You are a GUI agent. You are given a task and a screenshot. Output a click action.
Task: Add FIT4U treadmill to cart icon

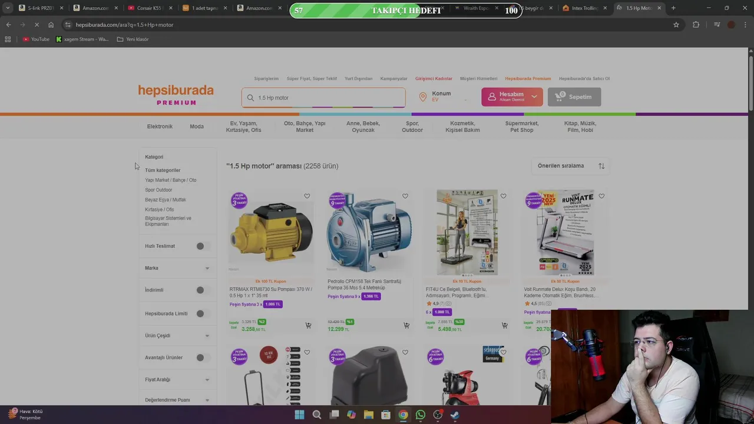click(504, 325)
